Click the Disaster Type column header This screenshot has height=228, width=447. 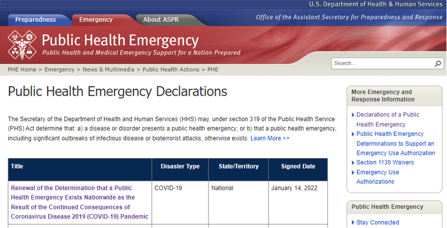[x=180, y=166]
